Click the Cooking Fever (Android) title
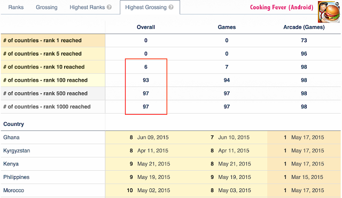The width and height of the screenshot is (342, 198). click(282, 7)
